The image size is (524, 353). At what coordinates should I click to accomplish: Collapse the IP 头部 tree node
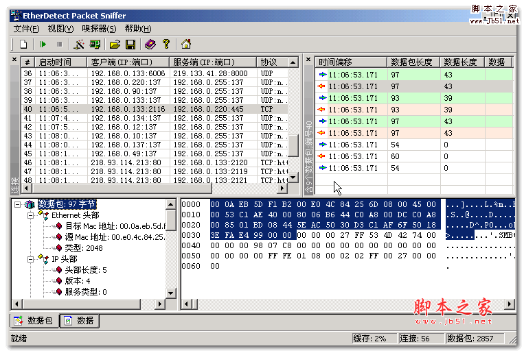pos(30,259)
